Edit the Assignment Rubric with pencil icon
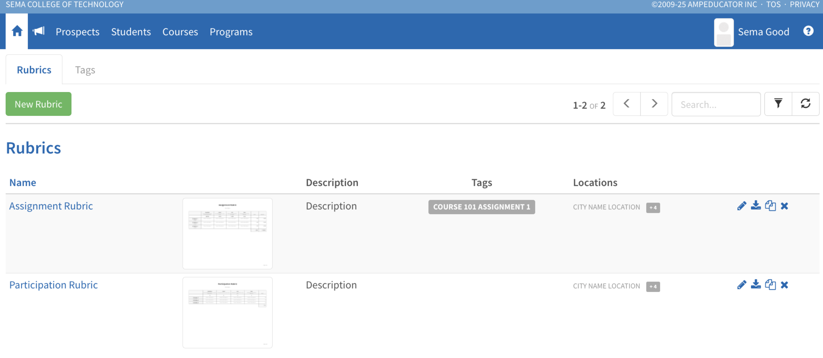Viewport: 823px width, 358px height. pos(742,206)
